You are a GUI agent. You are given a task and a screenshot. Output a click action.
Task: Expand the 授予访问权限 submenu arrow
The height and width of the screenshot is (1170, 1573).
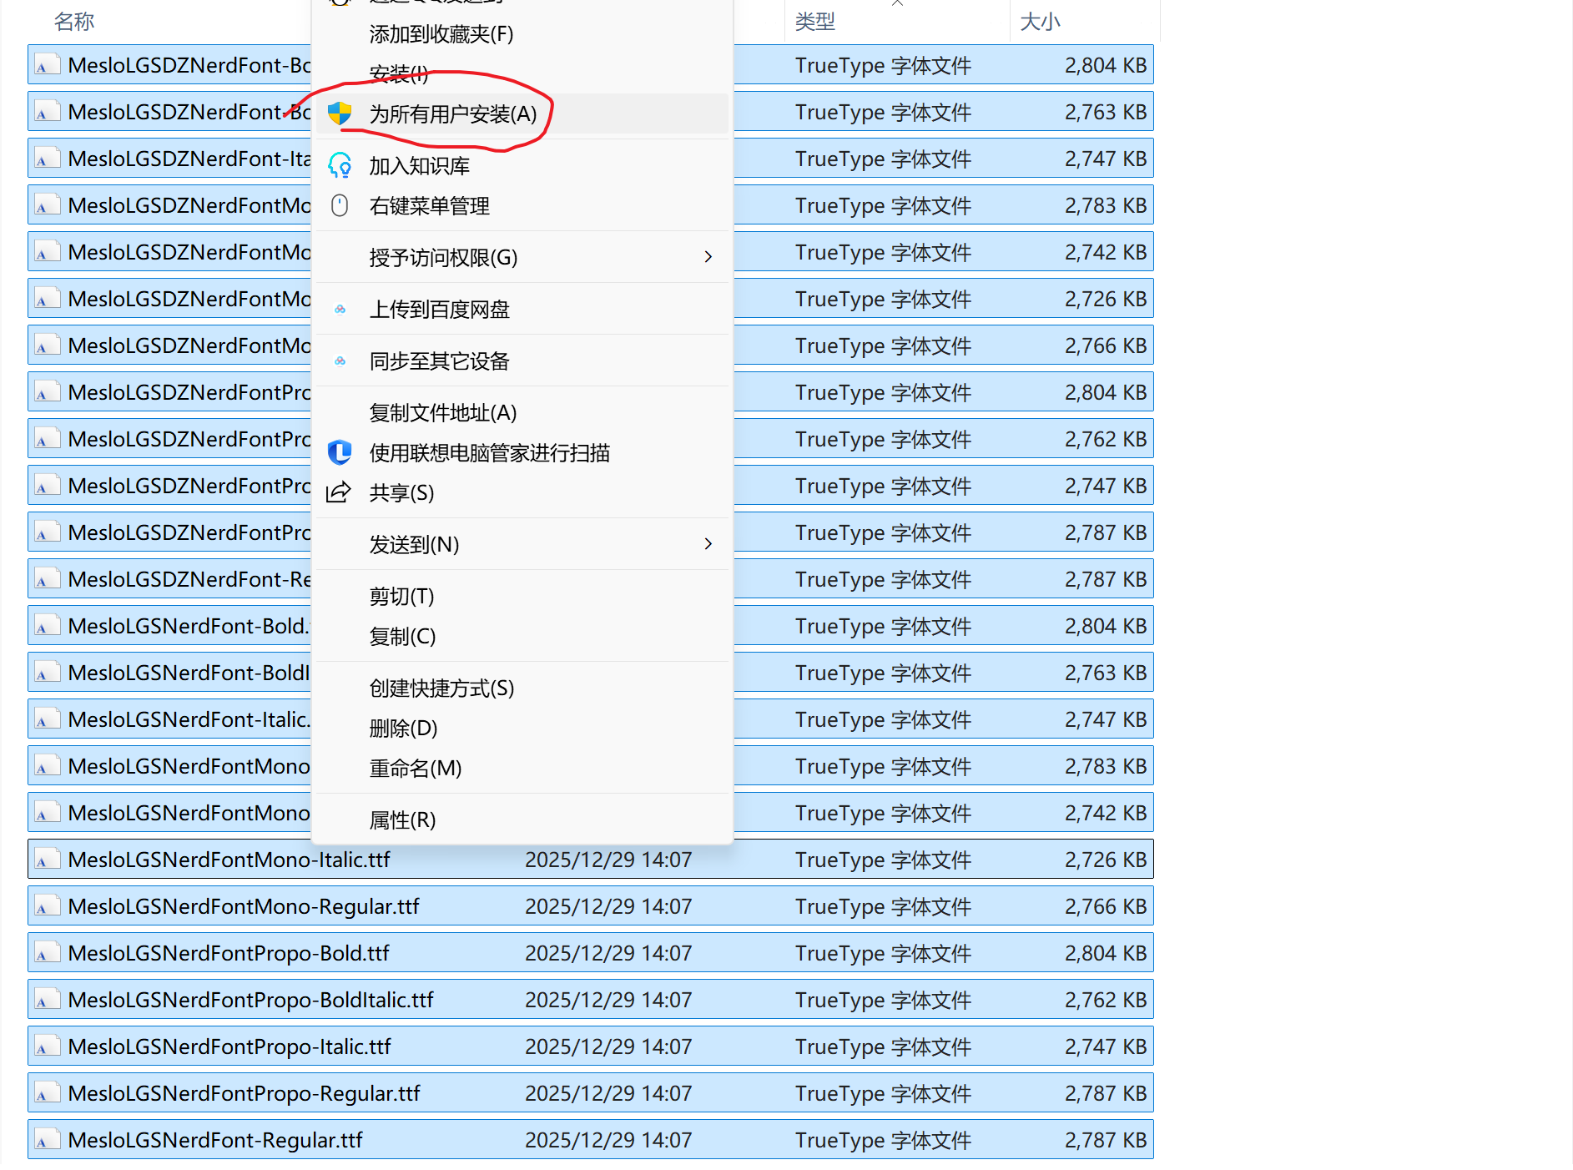tap(708, 257)
